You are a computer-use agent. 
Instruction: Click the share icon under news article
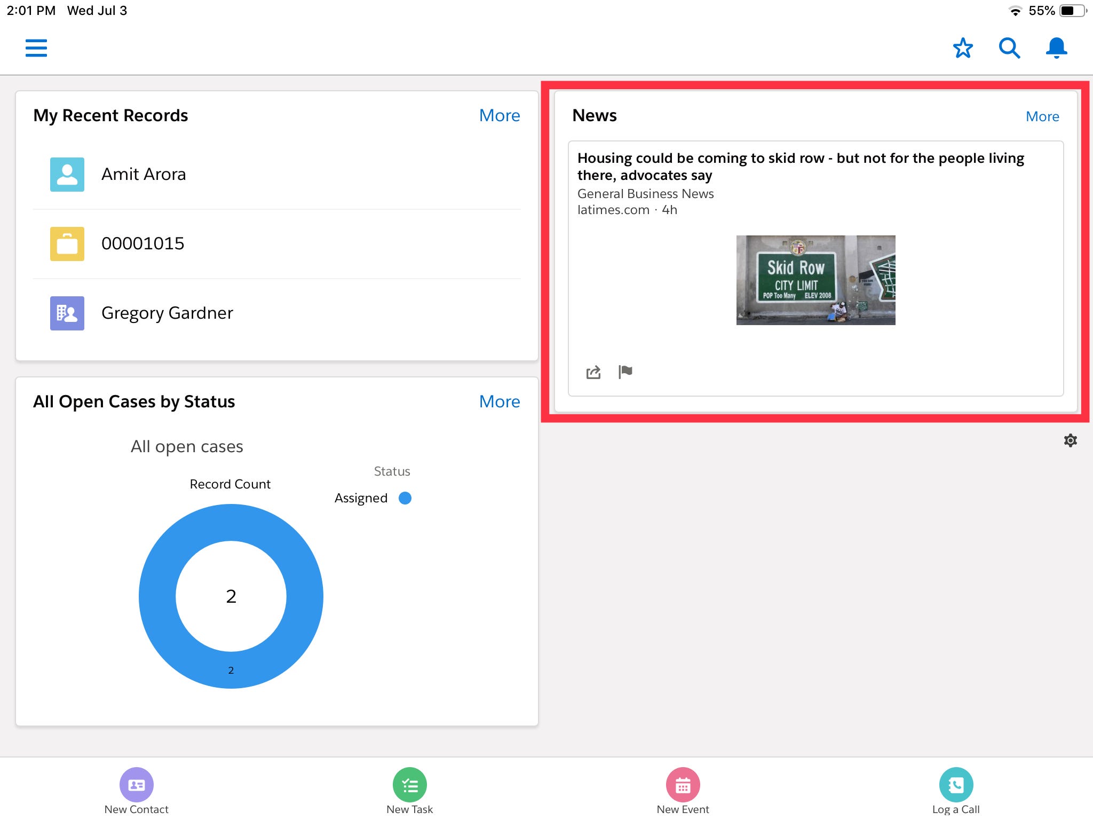point(593,372)
